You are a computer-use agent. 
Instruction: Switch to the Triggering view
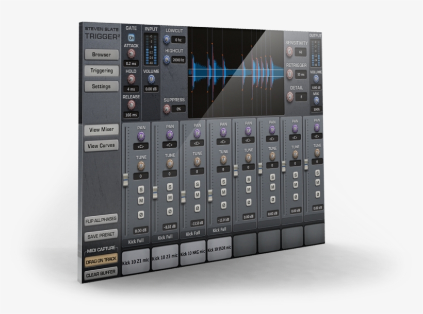click(102, 71)
